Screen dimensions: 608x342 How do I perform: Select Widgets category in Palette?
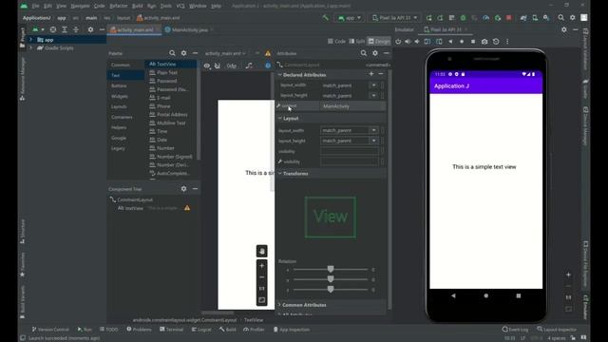(120, 96)
